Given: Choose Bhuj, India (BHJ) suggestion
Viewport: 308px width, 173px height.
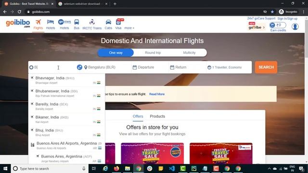Looking at the screenshot, I should pos(66,133).
